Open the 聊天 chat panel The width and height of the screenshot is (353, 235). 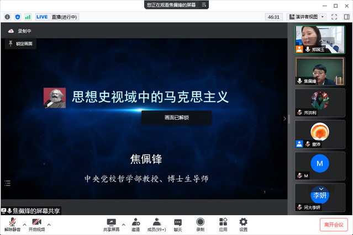coord(178,222)
